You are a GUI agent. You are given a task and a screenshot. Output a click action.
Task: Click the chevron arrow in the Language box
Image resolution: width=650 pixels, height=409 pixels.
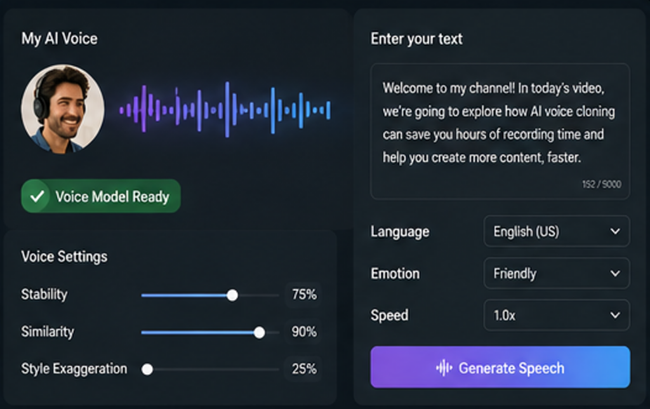tap(615, 231)
